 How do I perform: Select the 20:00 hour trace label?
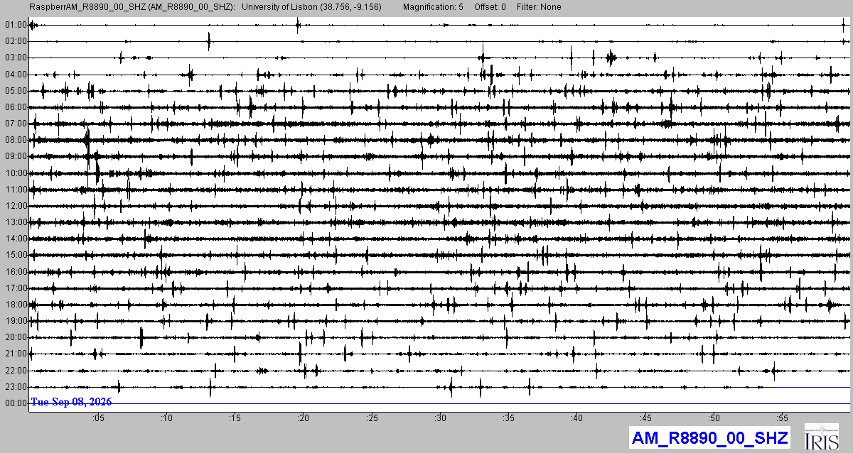[x=15, y=337]
